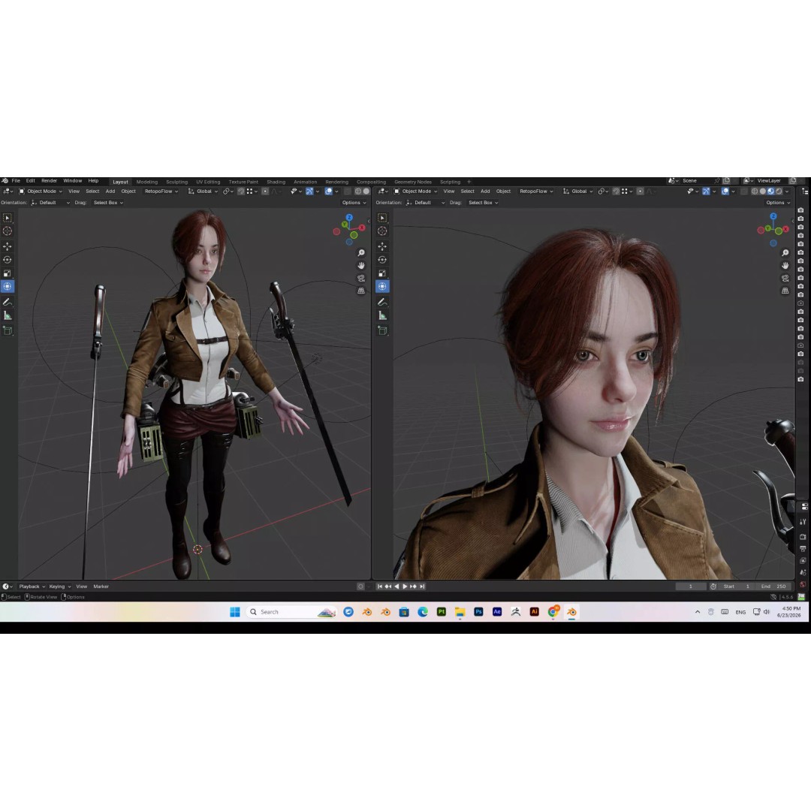This screenshot has width=811, height=811.
Task: Select the Transform tool in left viewport toolbar
Action: click(x=8, y=286)
